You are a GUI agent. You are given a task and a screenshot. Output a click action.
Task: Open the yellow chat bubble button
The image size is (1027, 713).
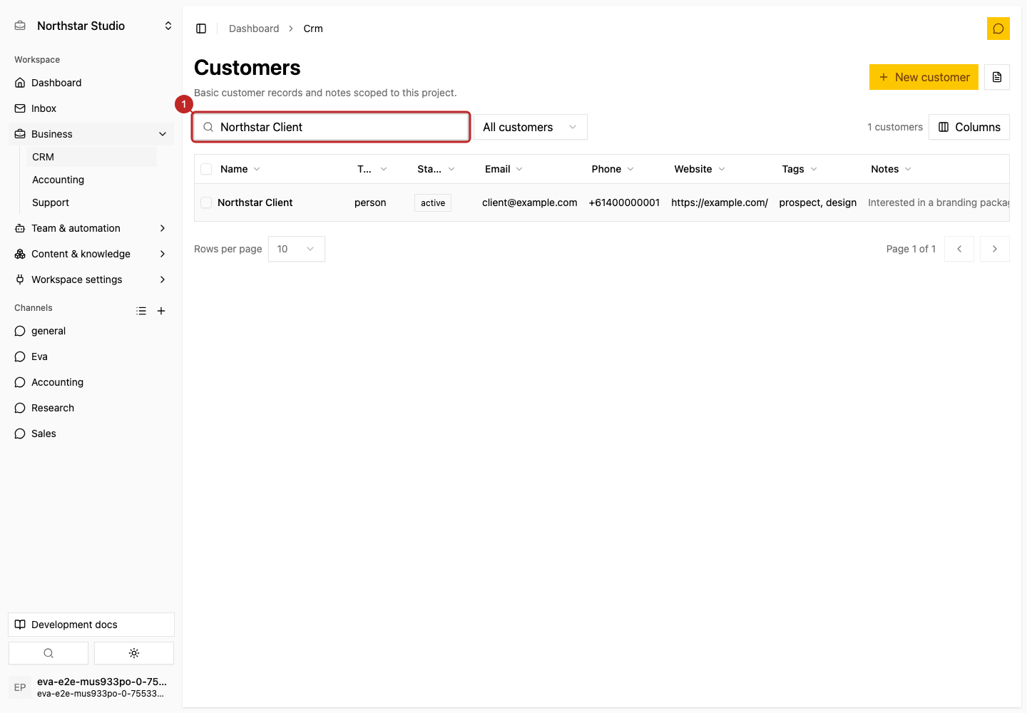998,29
